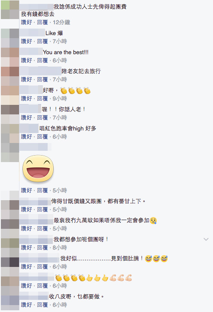Like the laughing sticker comment
Viewport: 213px width, 312px height.
[x=26, y=190]
